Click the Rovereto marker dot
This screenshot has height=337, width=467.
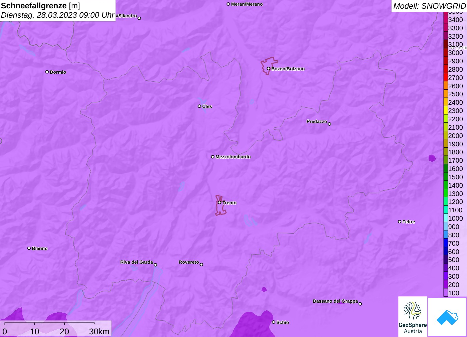tap(201, 265)
